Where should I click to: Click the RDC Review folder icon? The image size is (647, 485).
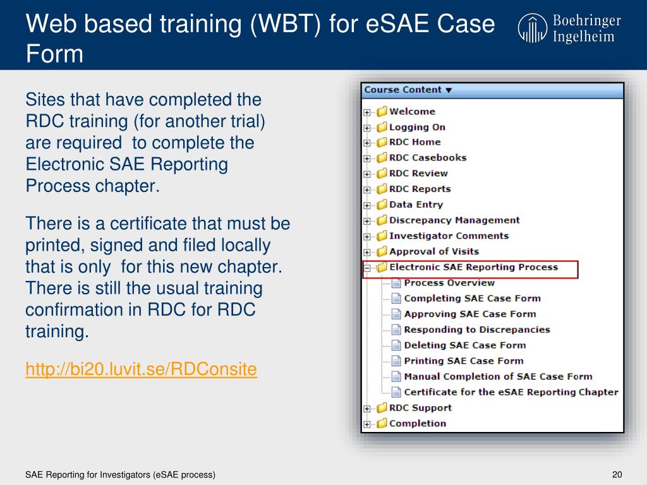382,173
